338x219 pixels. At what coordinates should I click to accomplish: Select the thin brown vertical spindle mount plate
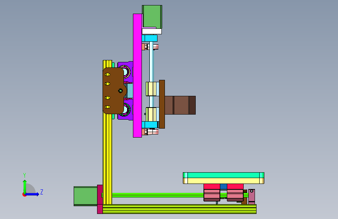point(162,104)
